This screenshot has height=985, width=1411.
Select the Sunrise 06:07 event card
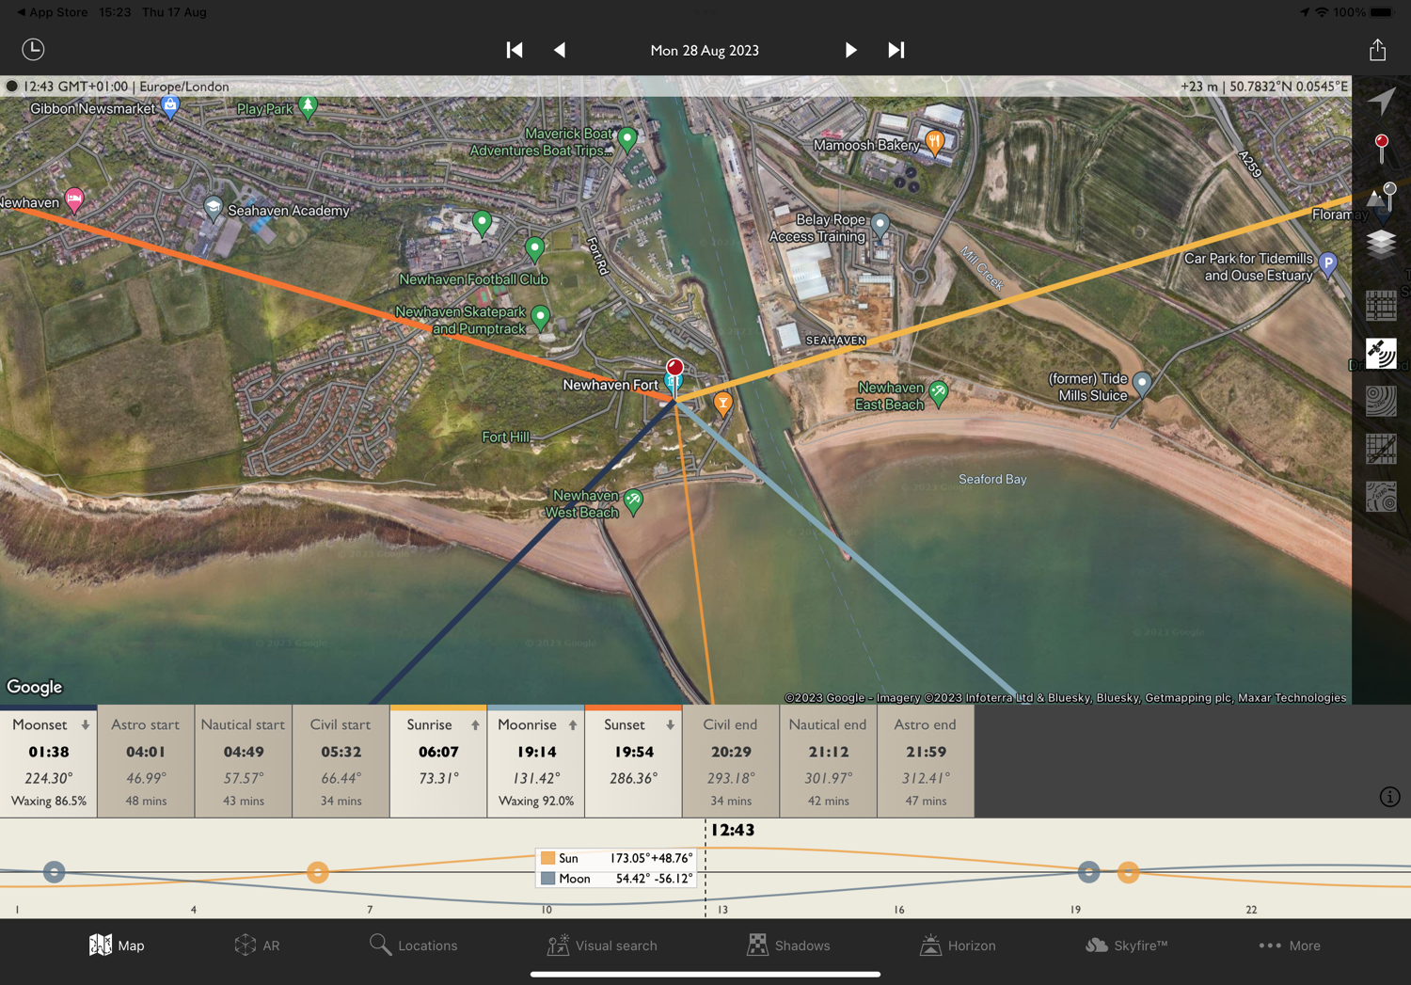click(x=438, y=761)
